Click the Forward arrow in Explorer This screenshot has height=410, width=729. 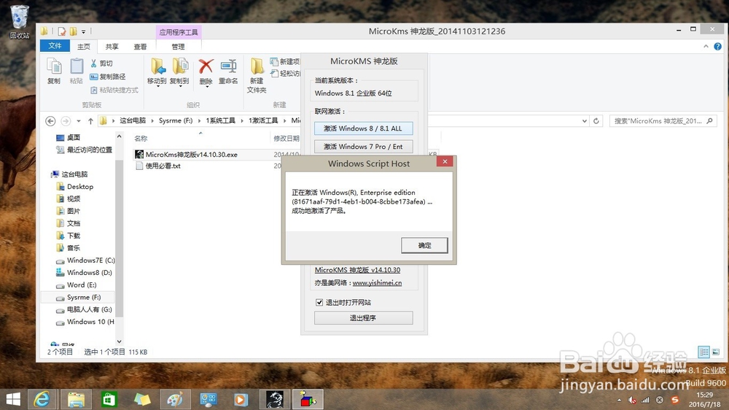click(x=66, y=121)
